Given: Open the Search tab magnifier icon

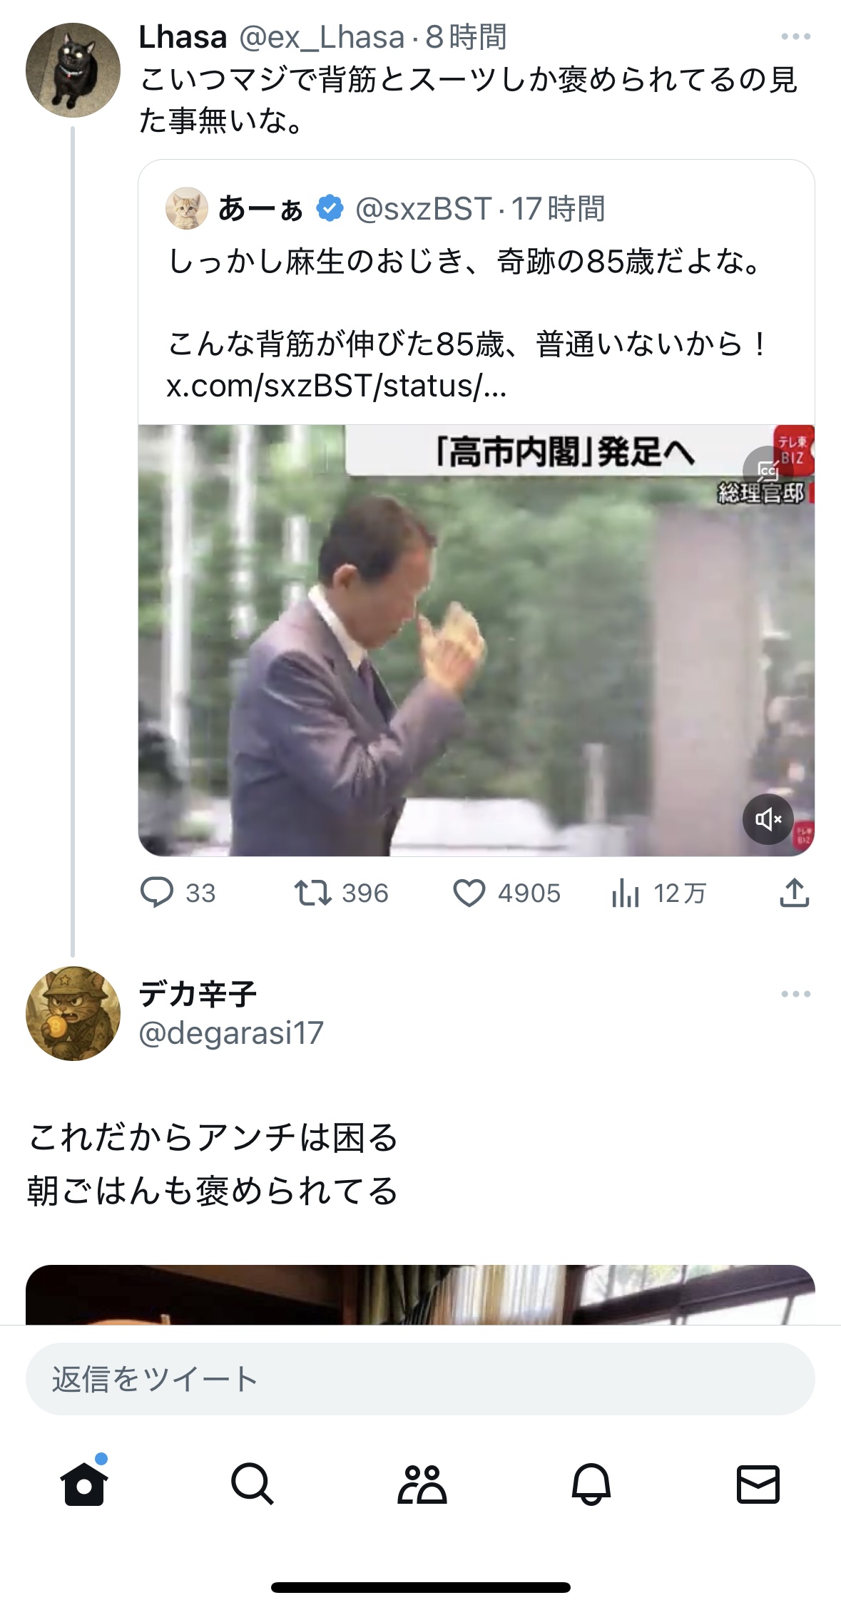Looking at the screenshot, I should (x=253, y=1485).
